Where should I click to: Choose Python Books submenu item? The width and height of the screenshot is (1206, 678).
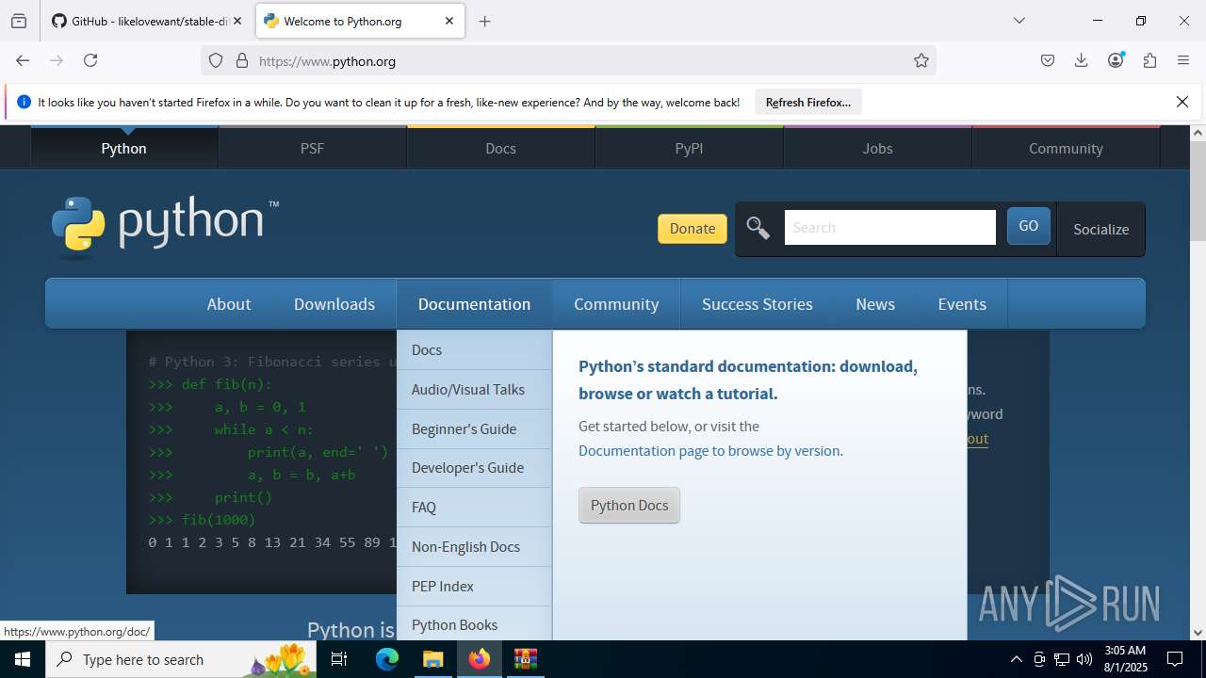474,623
